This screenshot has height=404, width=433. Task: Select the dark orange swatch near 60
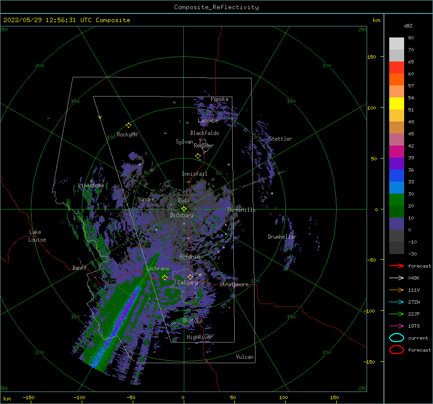[x=396, y=80]
